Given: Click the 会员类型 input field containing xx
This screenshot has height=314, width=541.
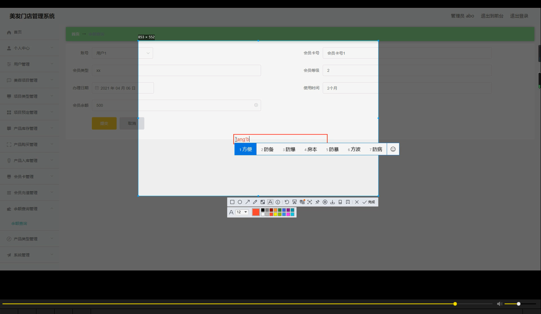Looking at the screenshot, I should coord(176,70).
